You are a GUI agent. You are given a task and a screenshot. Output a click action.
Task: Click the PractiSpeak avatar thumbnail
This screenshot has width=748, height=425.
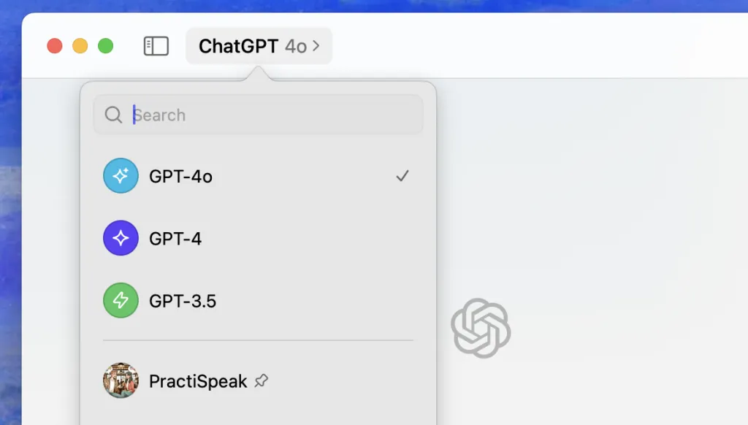[121, 380]
